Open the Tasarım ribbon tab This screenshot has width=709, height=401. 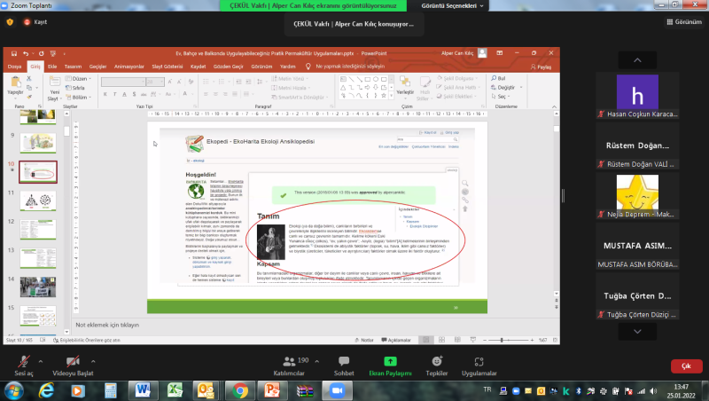click(74, 66)
